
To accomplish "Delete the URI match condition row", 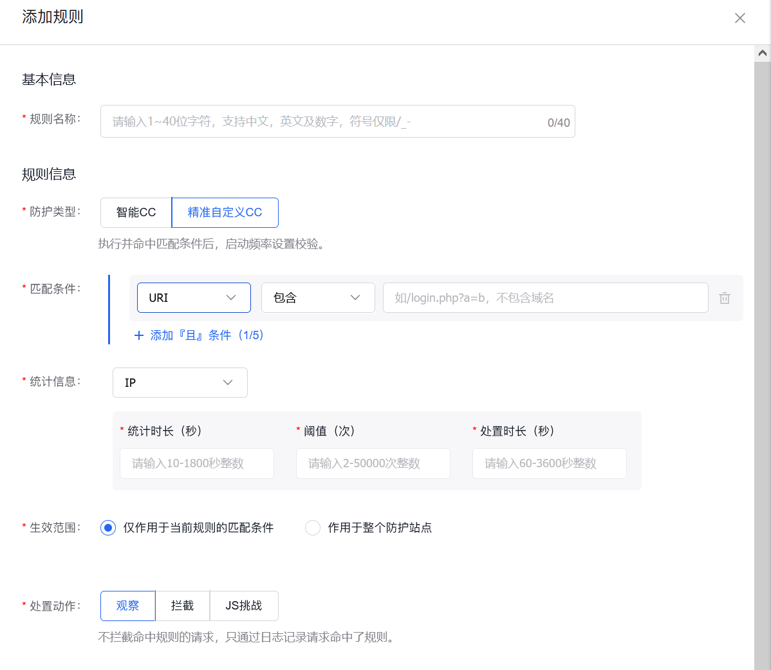I will pos(724,297).
